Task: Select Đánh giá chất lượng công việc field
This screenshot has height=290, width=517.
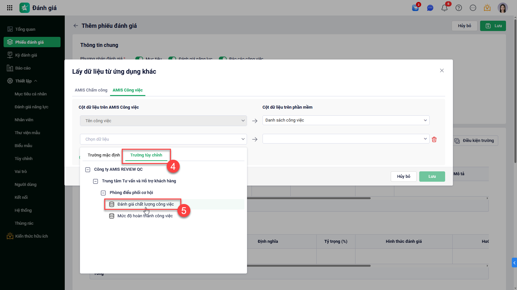Action: pos(145,204)
